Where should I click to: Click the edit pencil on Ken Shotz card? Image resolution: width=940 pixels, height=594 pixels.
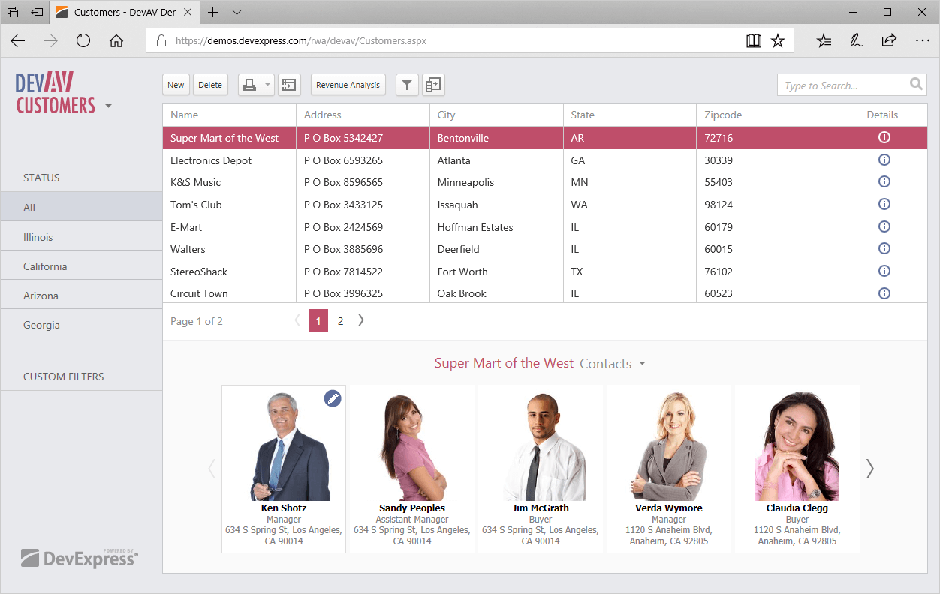coord(333,399)
